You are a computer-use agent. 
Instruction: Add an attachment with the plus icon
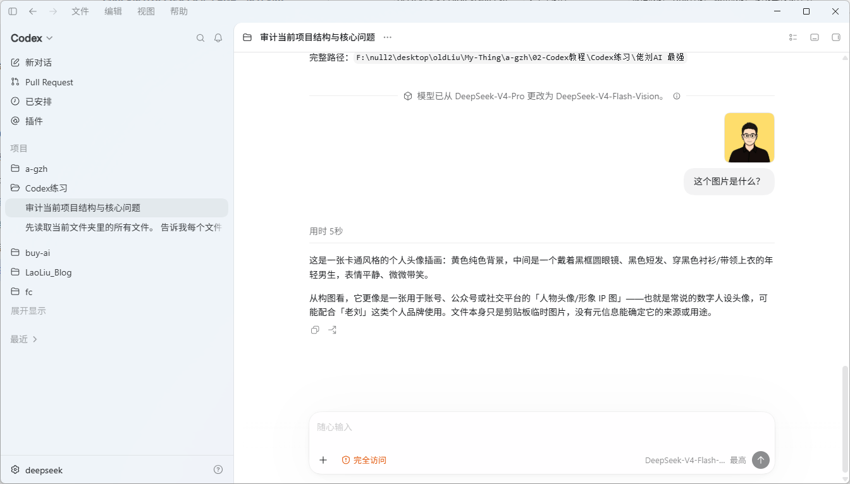click(x=323, y=460)
